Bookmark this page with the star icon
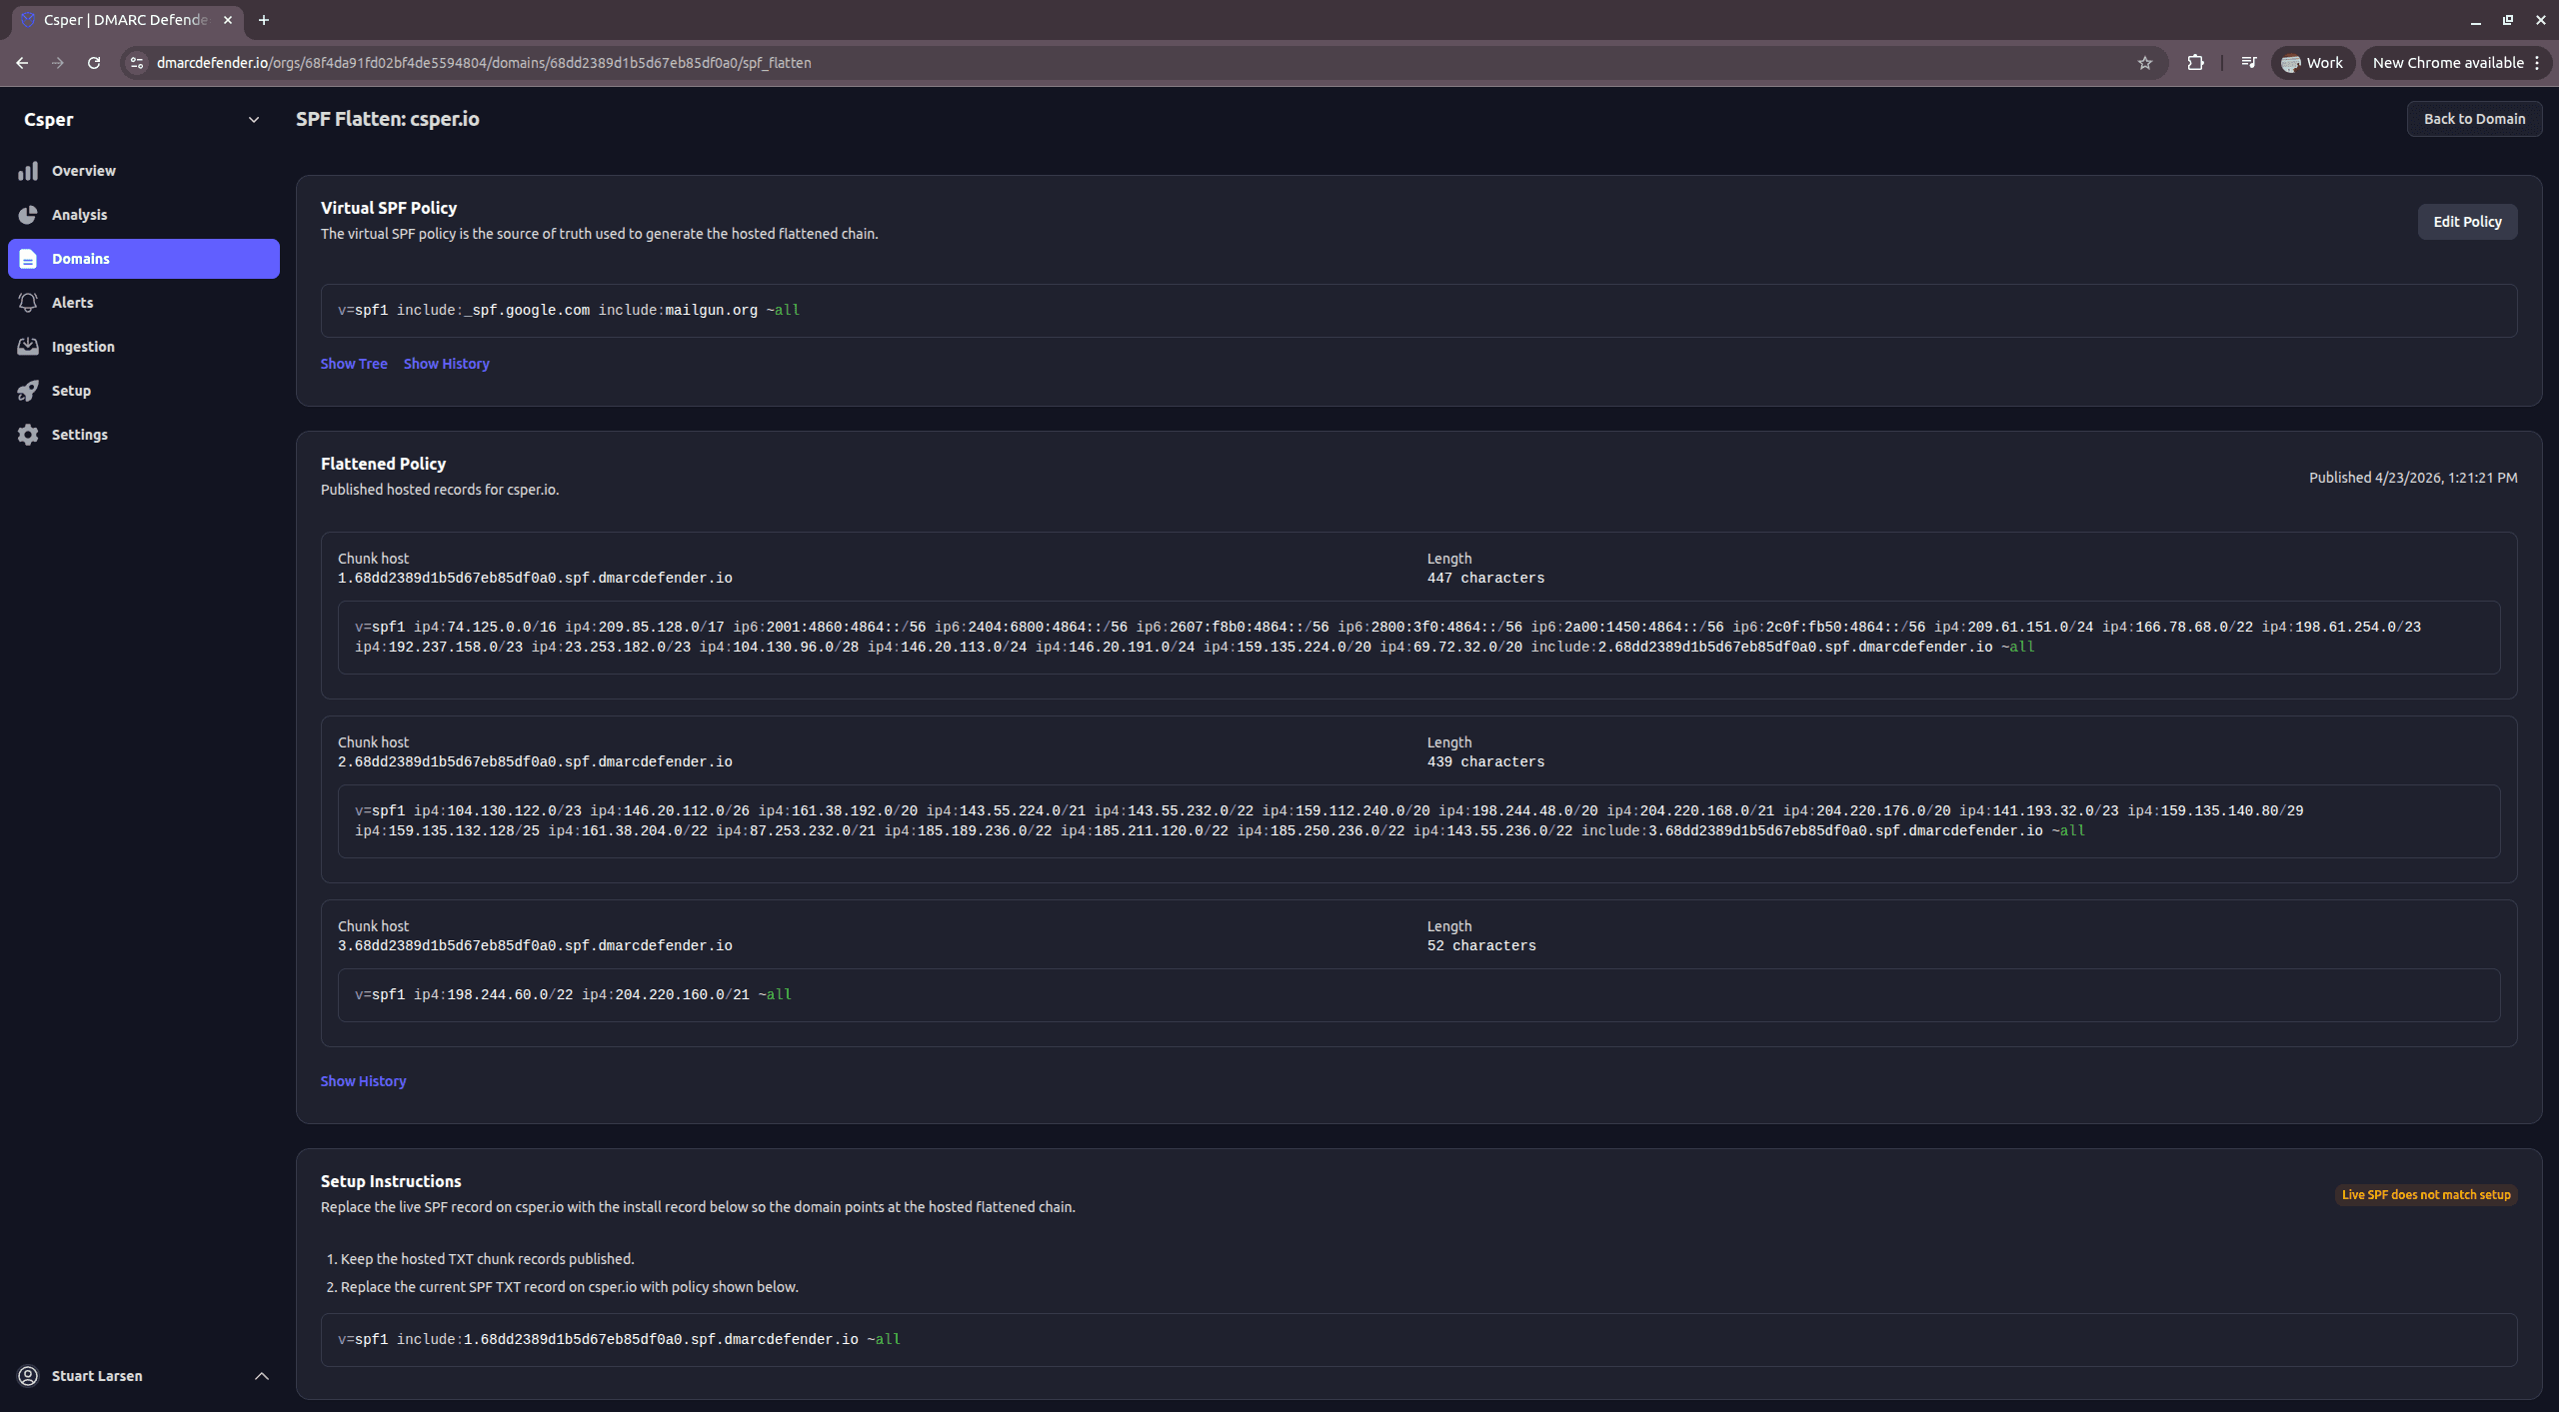The width and height of the screenshot is (2559, 1412). (2145, 62)
